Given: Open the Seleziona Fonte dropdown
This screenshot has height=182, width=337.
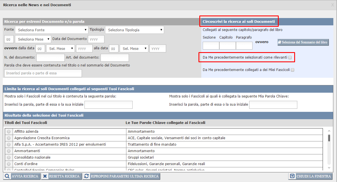Looking at the screenshot, I should click(52, 30).
